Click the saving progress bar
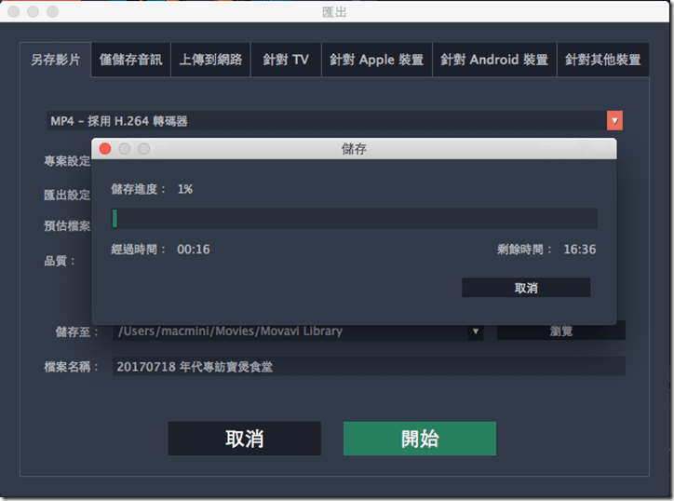 [x=354, y=219]
